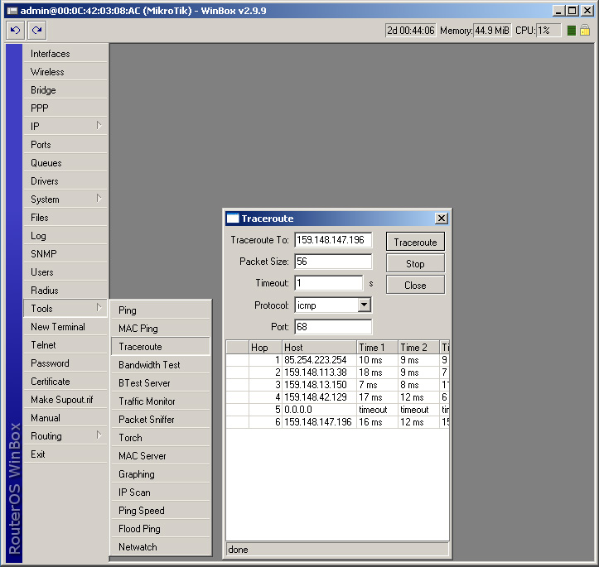Open the Radius menu

(65, 291)
